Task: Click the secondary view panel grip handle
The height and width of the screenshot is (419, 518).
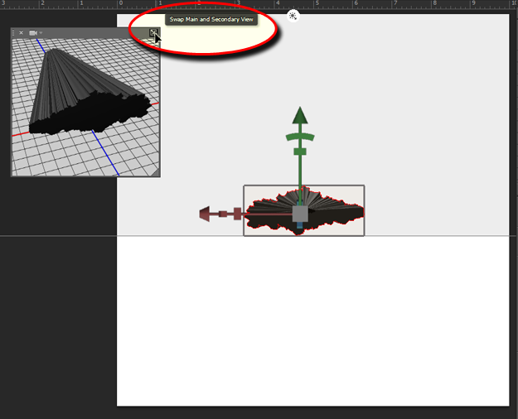Action: pyautogui.click(x=13, y=33)
